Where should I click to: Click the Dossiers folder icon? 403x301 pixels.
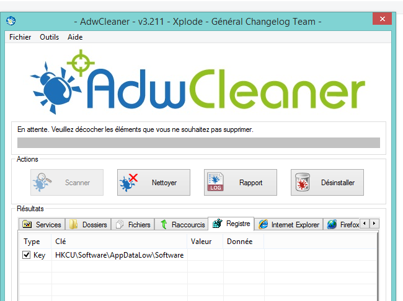(73, 224)
